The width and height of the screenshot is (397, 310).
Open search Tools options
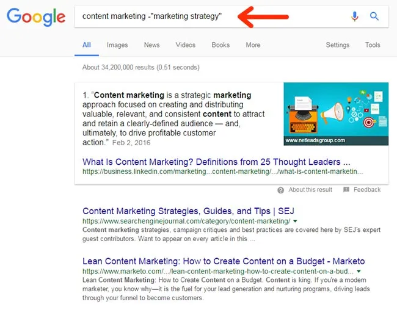coord(373,45)
